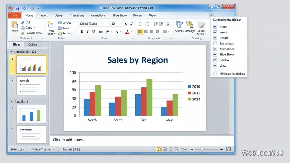The image size is (290, 163).
Task: Click the Save icon in quick access toolbar
Action: [x=17, y=8]
